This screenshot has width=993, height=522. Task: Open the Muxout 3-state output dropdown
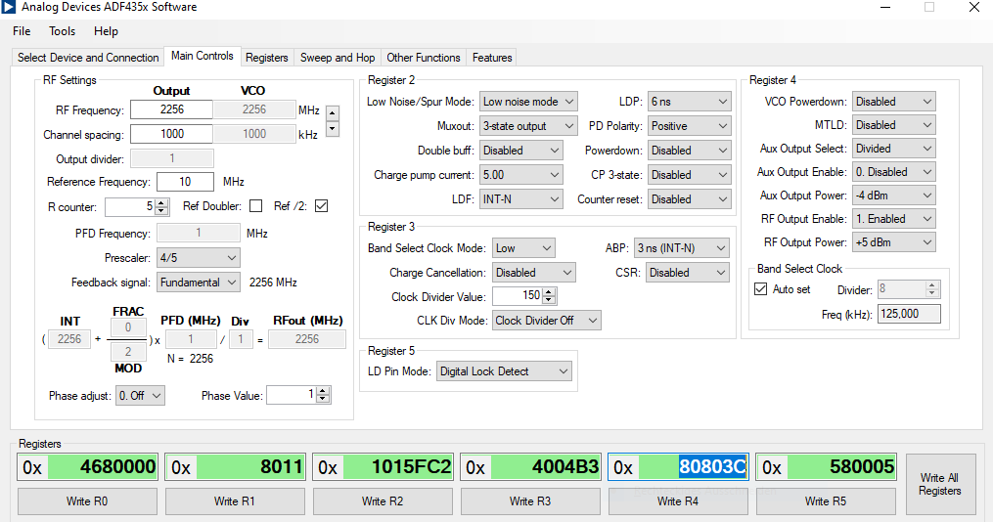click(x=527, y=126)
